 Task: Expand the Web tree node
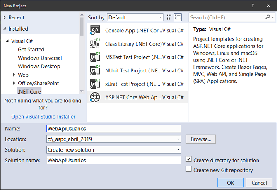pyautogui.click(x=14, y=75)
